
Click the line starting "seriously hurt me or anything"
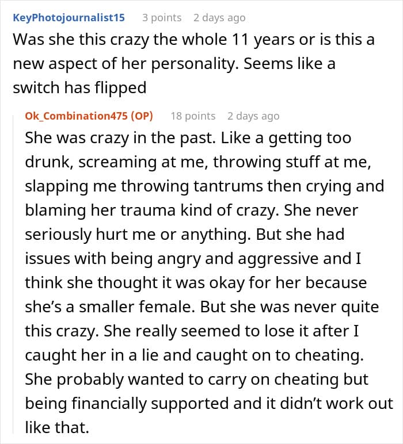coord(185,235)
